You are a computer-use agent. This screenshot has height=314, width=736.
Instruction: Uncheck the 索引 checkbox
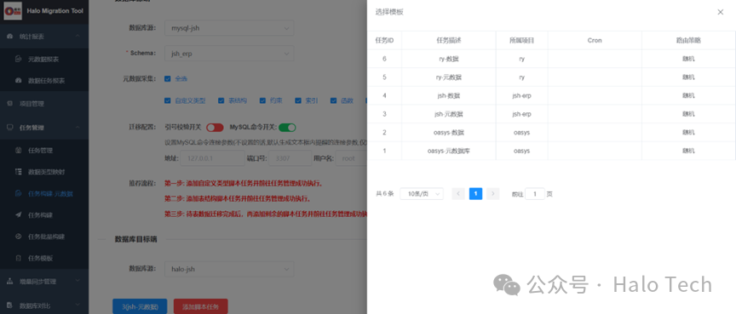click(x=298, y=100)
